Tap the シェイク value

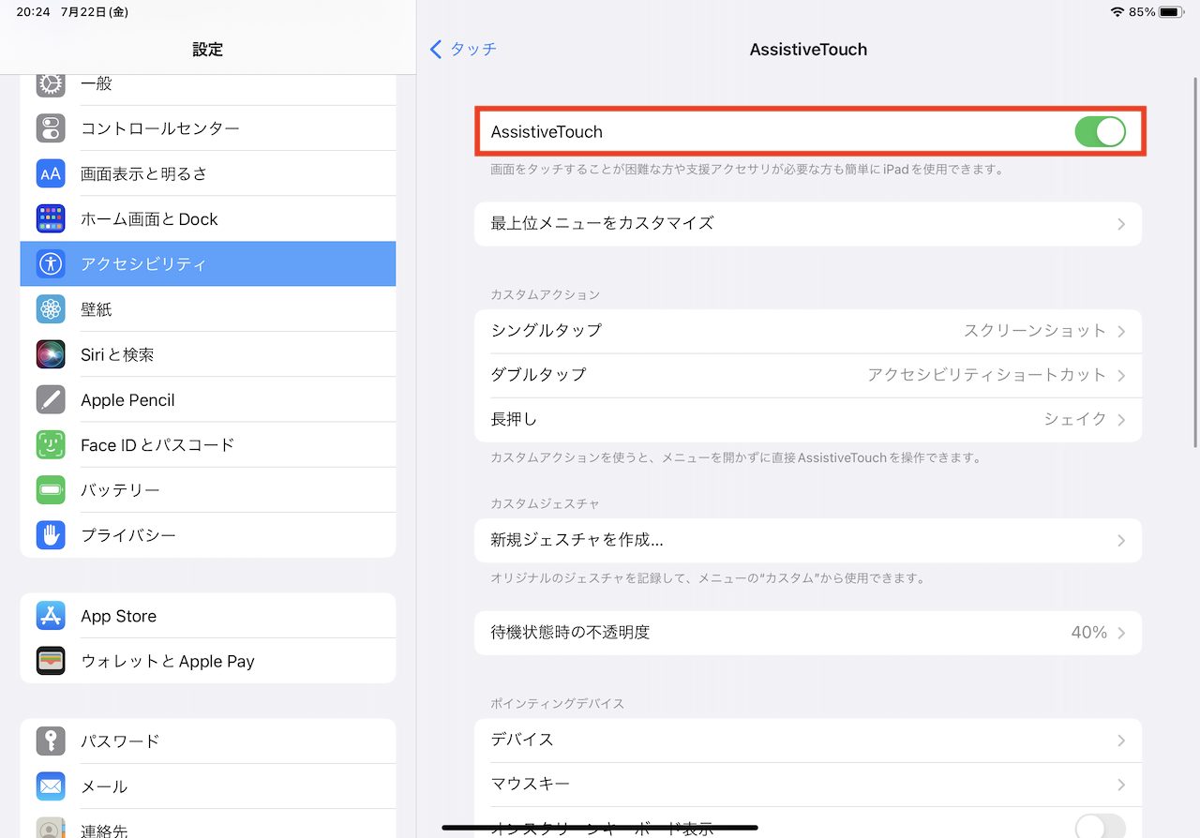click(x=1075, y=419)
